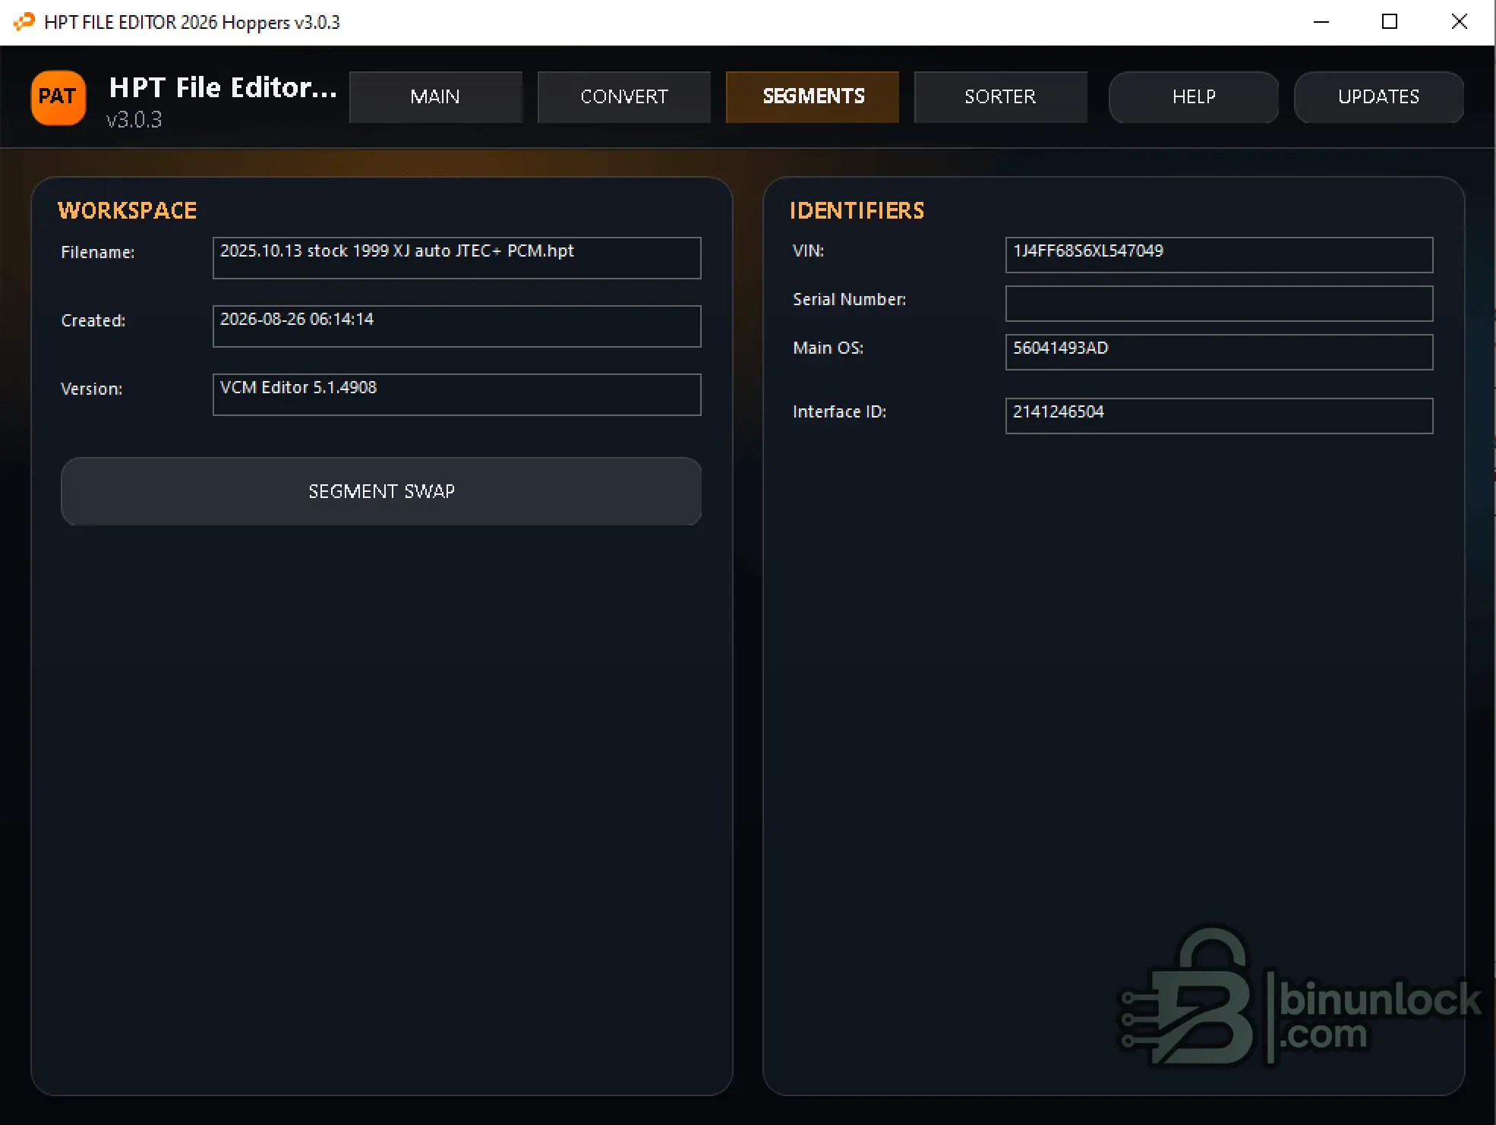Click the orange PAT logo icon
This screenshot has width=1496, height=1125.
point(58,97)
